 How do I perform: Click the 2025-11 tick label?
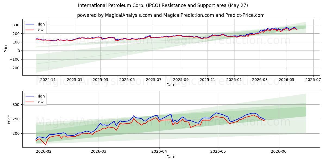(207, 80)
